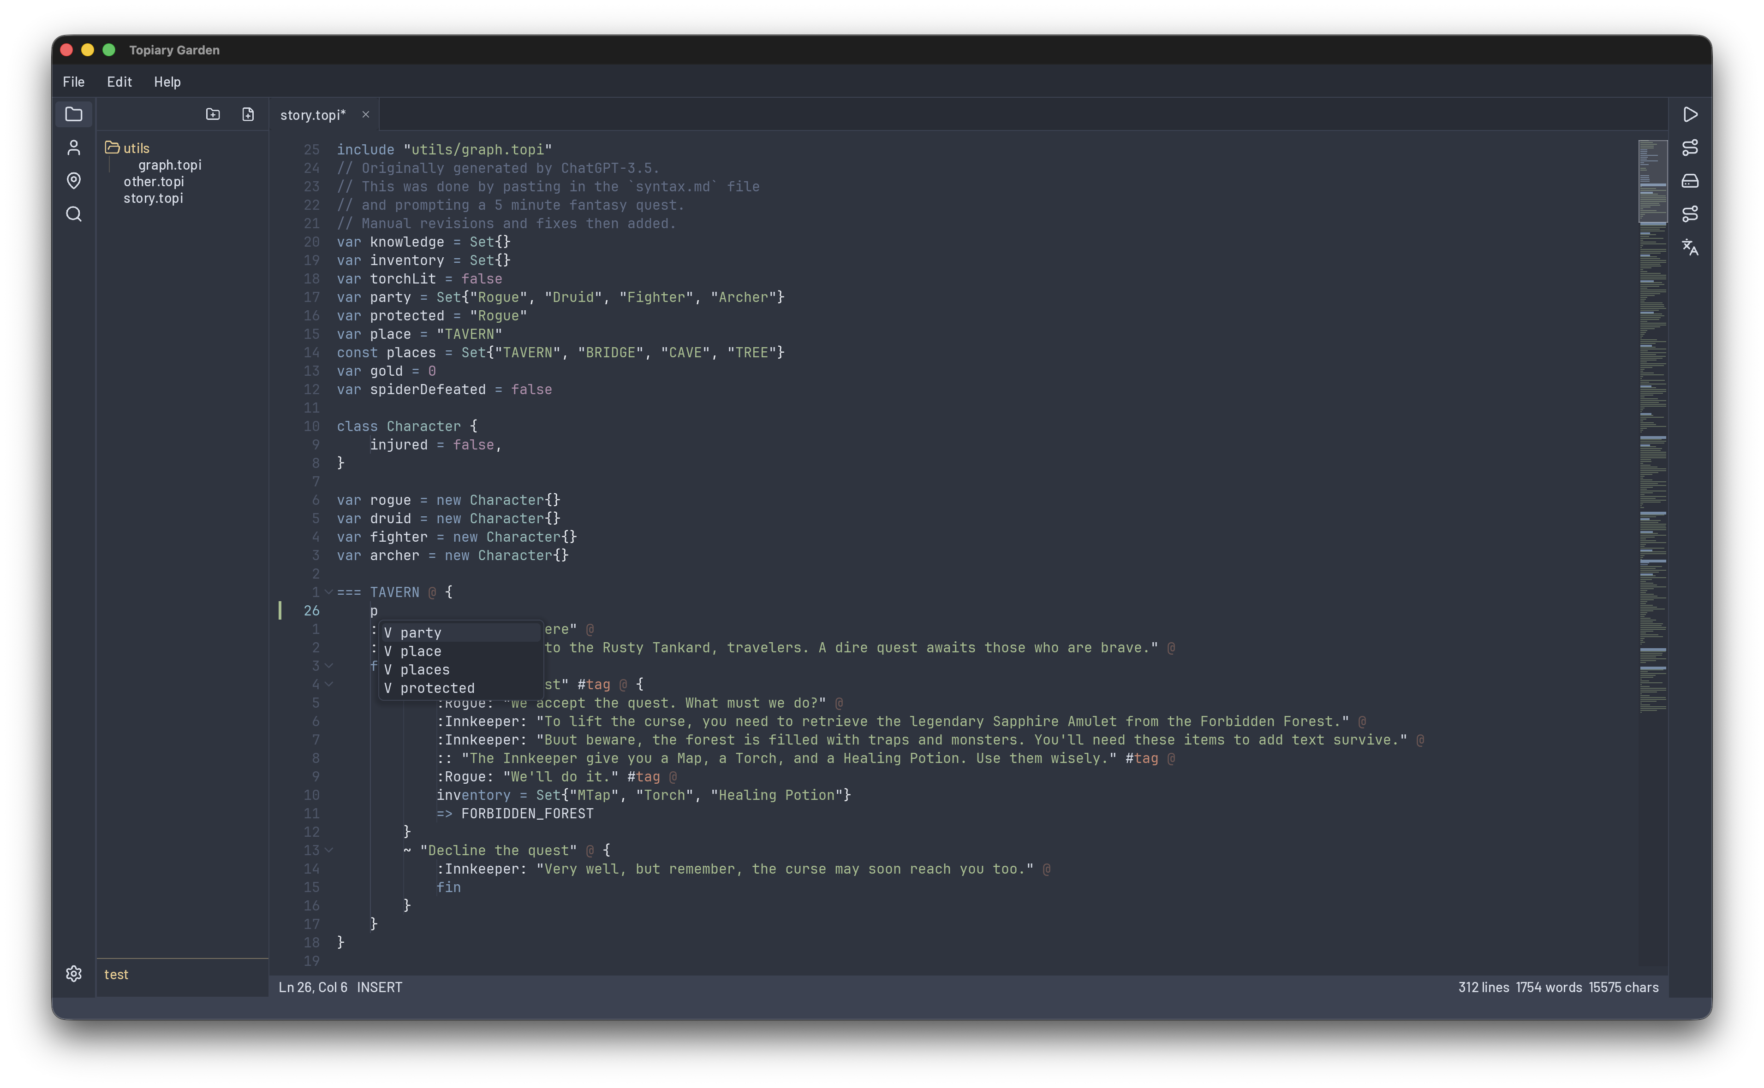1764x1088 pixels.
Task: Open the translation icon in right sidebar
Action: [x=1690, y=248]
